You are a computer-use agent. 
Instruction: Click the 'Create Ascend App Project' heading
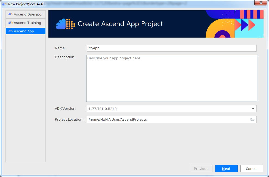[x=120, y=24]
